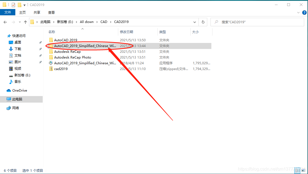This screenshot has width=308, height=174.
Task: Sort by 名称 column header
Action: click(x=52, y=32)
